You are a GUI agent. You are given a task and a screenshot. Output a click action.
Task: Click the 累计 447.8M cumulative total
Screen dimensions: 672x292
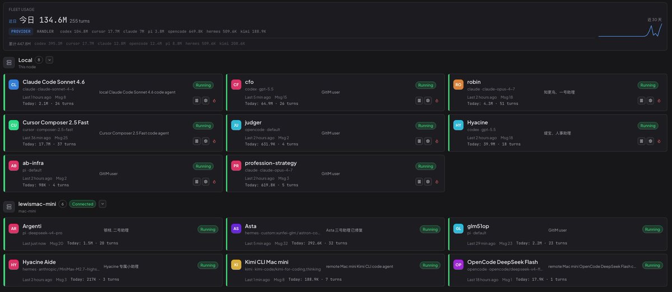point(20,44)
